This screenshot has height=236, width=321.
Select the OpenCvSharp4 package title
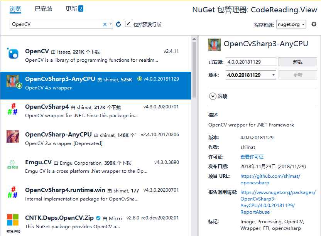47,107
